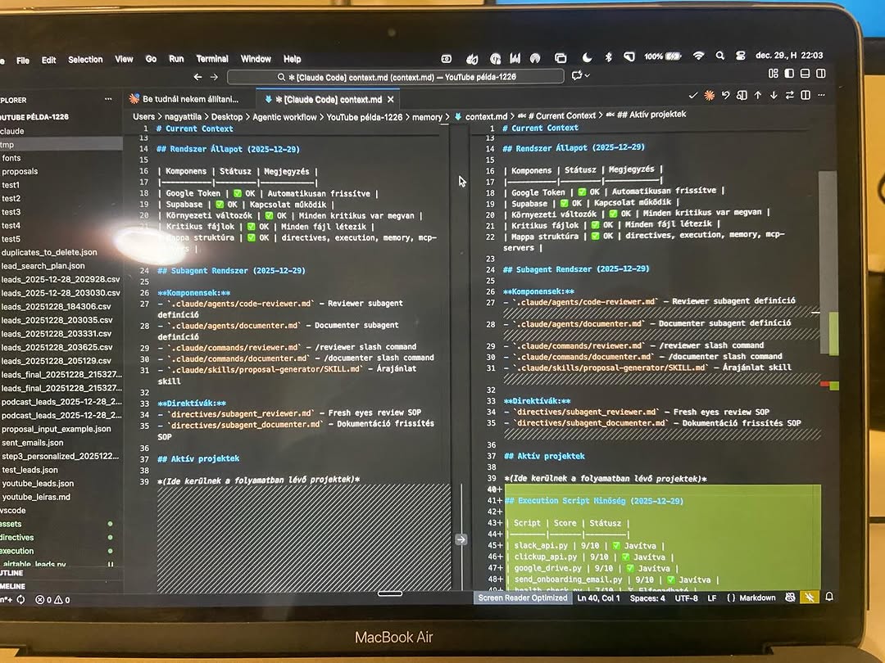885x663 pixels.
Task: Open the chat dropdown next to the search bar
Action: [x=581, y=76]
